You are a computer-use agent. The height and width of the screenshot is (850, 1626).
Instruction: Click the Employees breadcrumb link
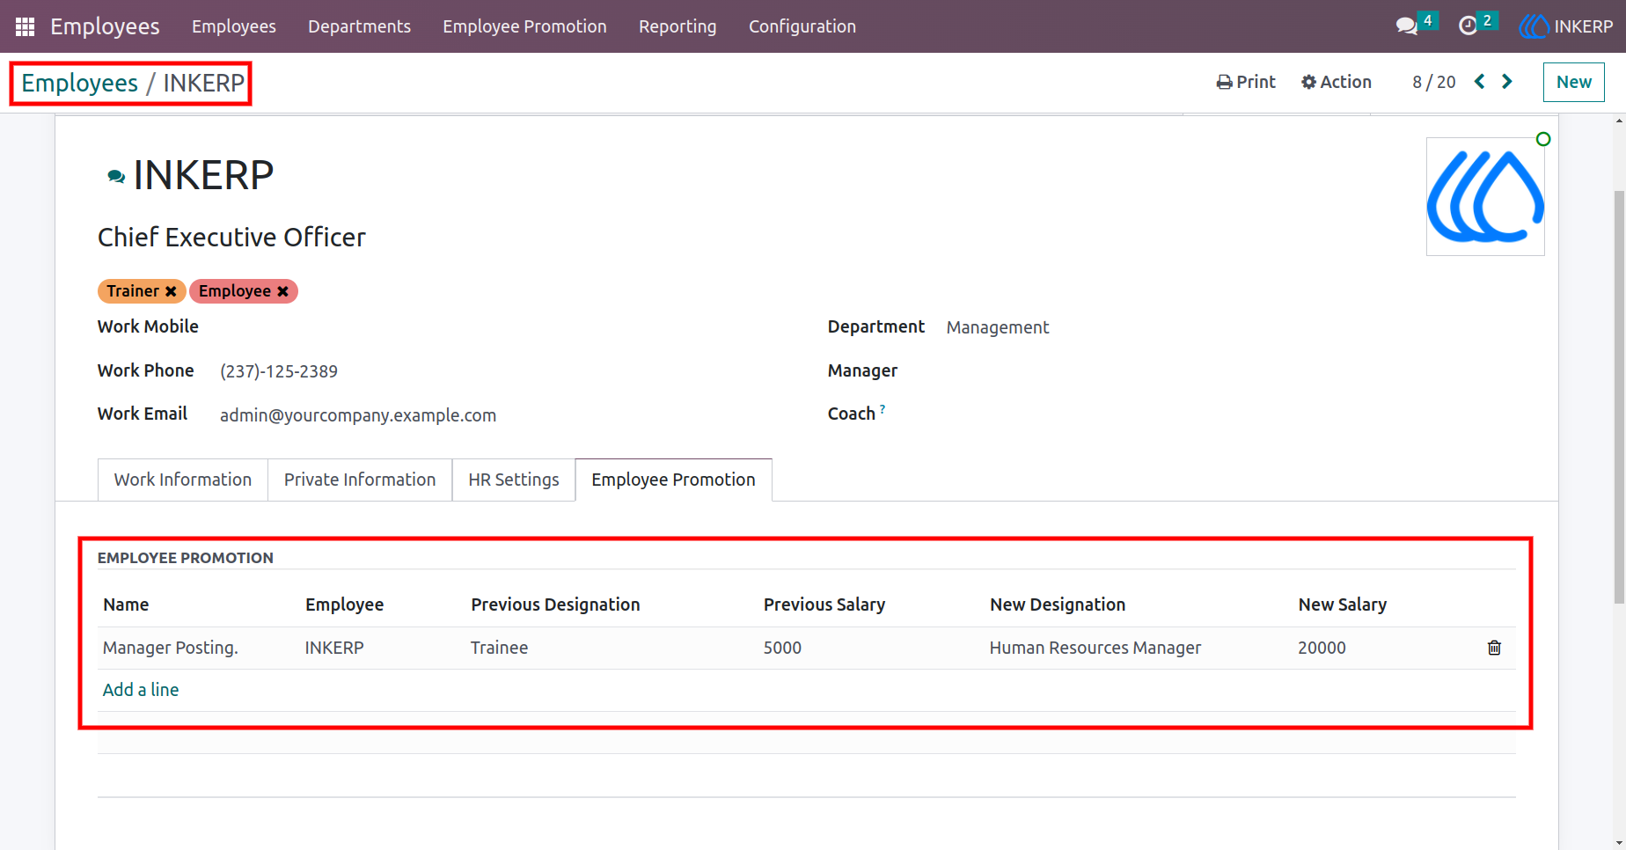click(79, 83)
